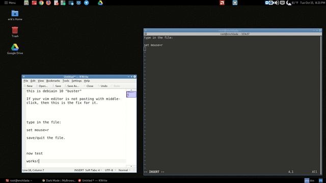Open the network connection tray icon
The height and width of the screenshot is (183, 326).
click(x=282, y=3)
